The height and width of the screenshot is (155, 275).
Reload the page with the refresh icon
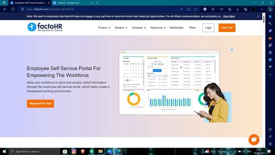click(x=13, y=9)
